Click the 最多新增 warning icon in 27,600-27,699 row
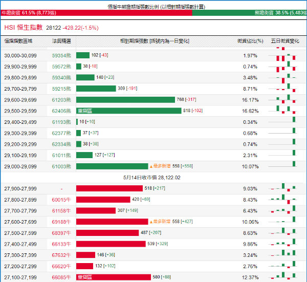This screenshot has width=307, height=282. pos(151,222)
